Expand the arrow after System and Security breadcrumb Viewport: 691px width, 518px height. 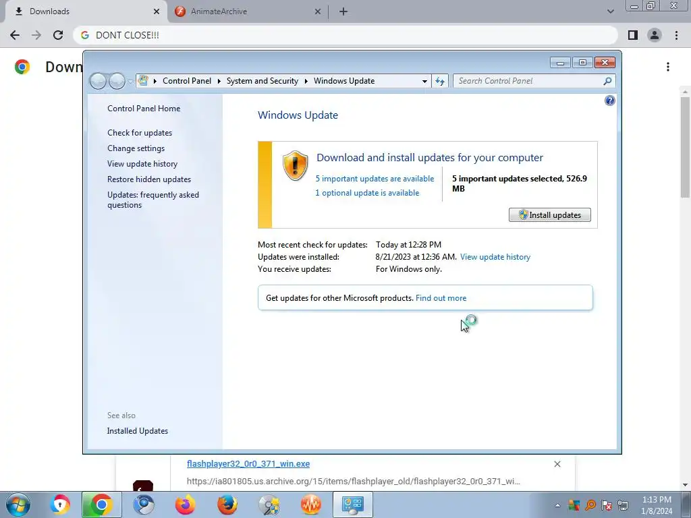click(x=306, y=81)
